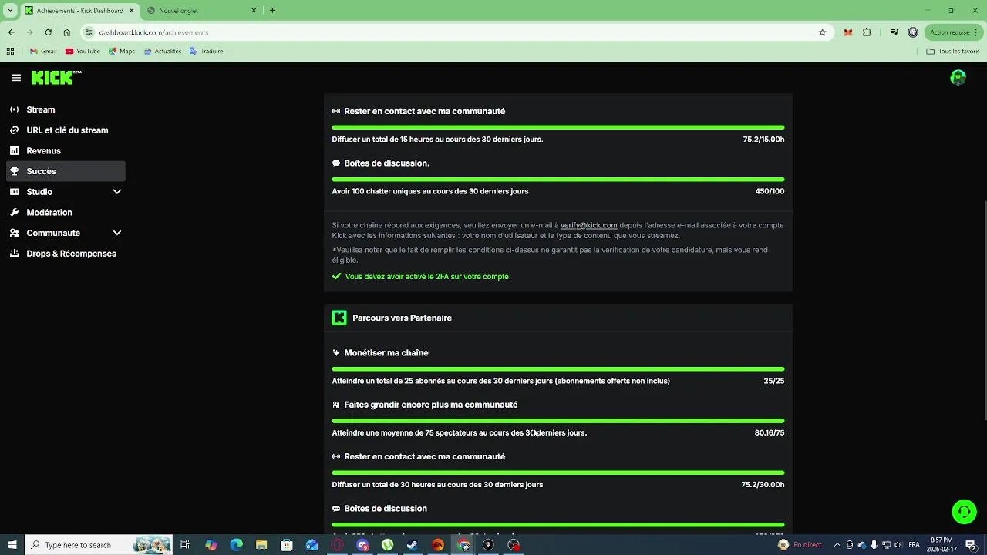Expand the Communauté sidebar section

click(117, 233)
